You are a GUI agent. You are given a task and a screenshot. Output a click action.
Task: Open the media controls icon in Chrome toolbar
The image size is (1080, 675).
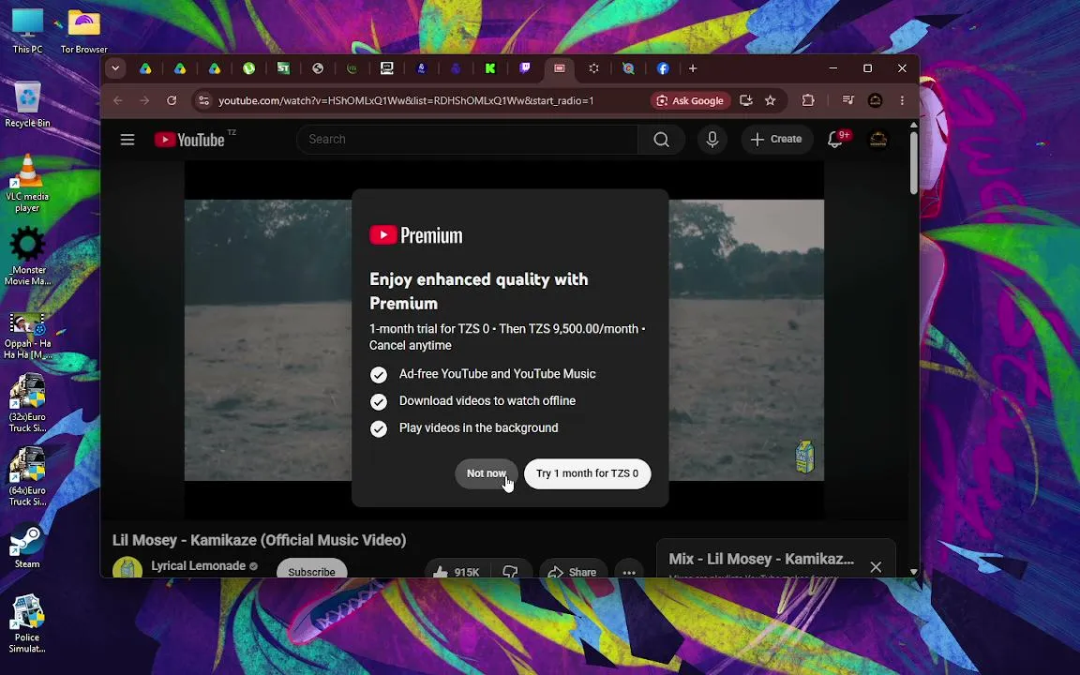click(848, 100)
